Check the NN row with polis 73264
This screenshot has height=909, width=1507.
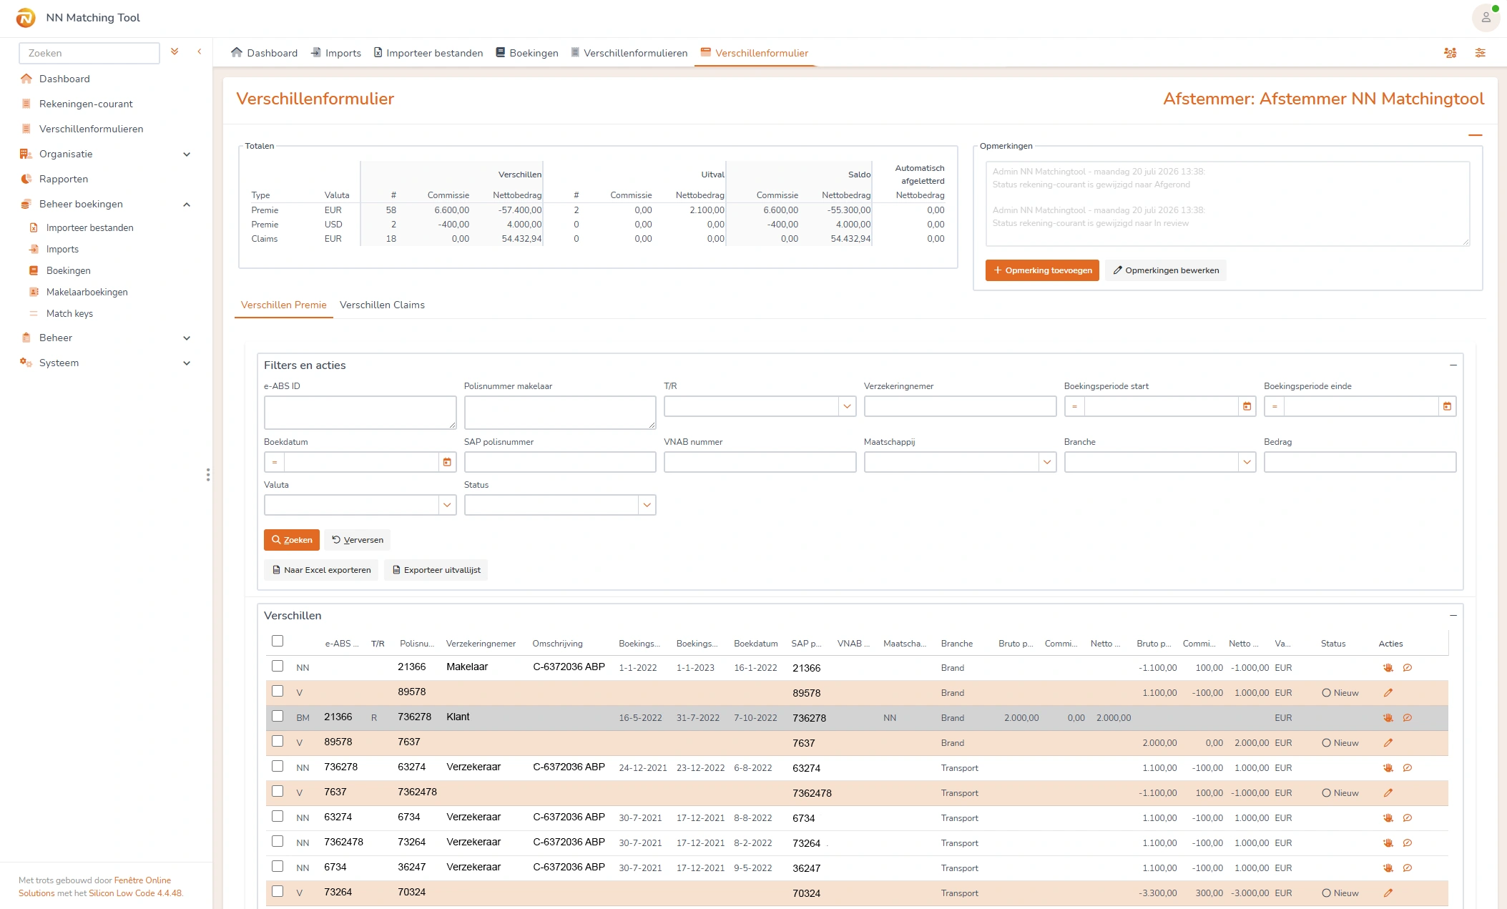278,841
